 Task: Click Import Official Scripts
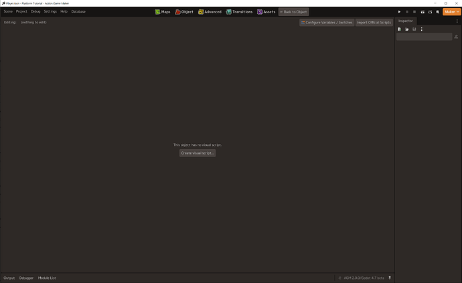374,22
